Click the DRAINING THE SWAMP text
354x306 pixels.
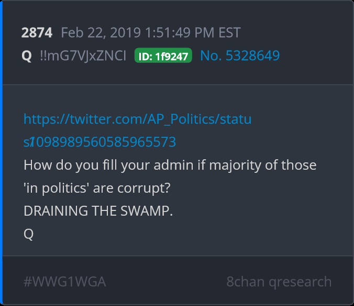click(98, 211)
